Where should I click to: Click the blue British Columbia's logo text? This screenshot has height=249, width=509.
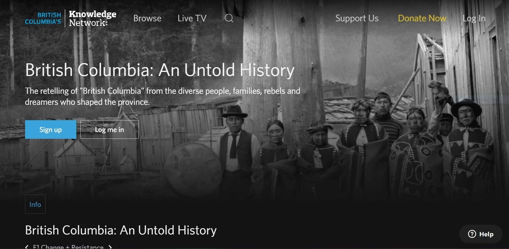43,18
